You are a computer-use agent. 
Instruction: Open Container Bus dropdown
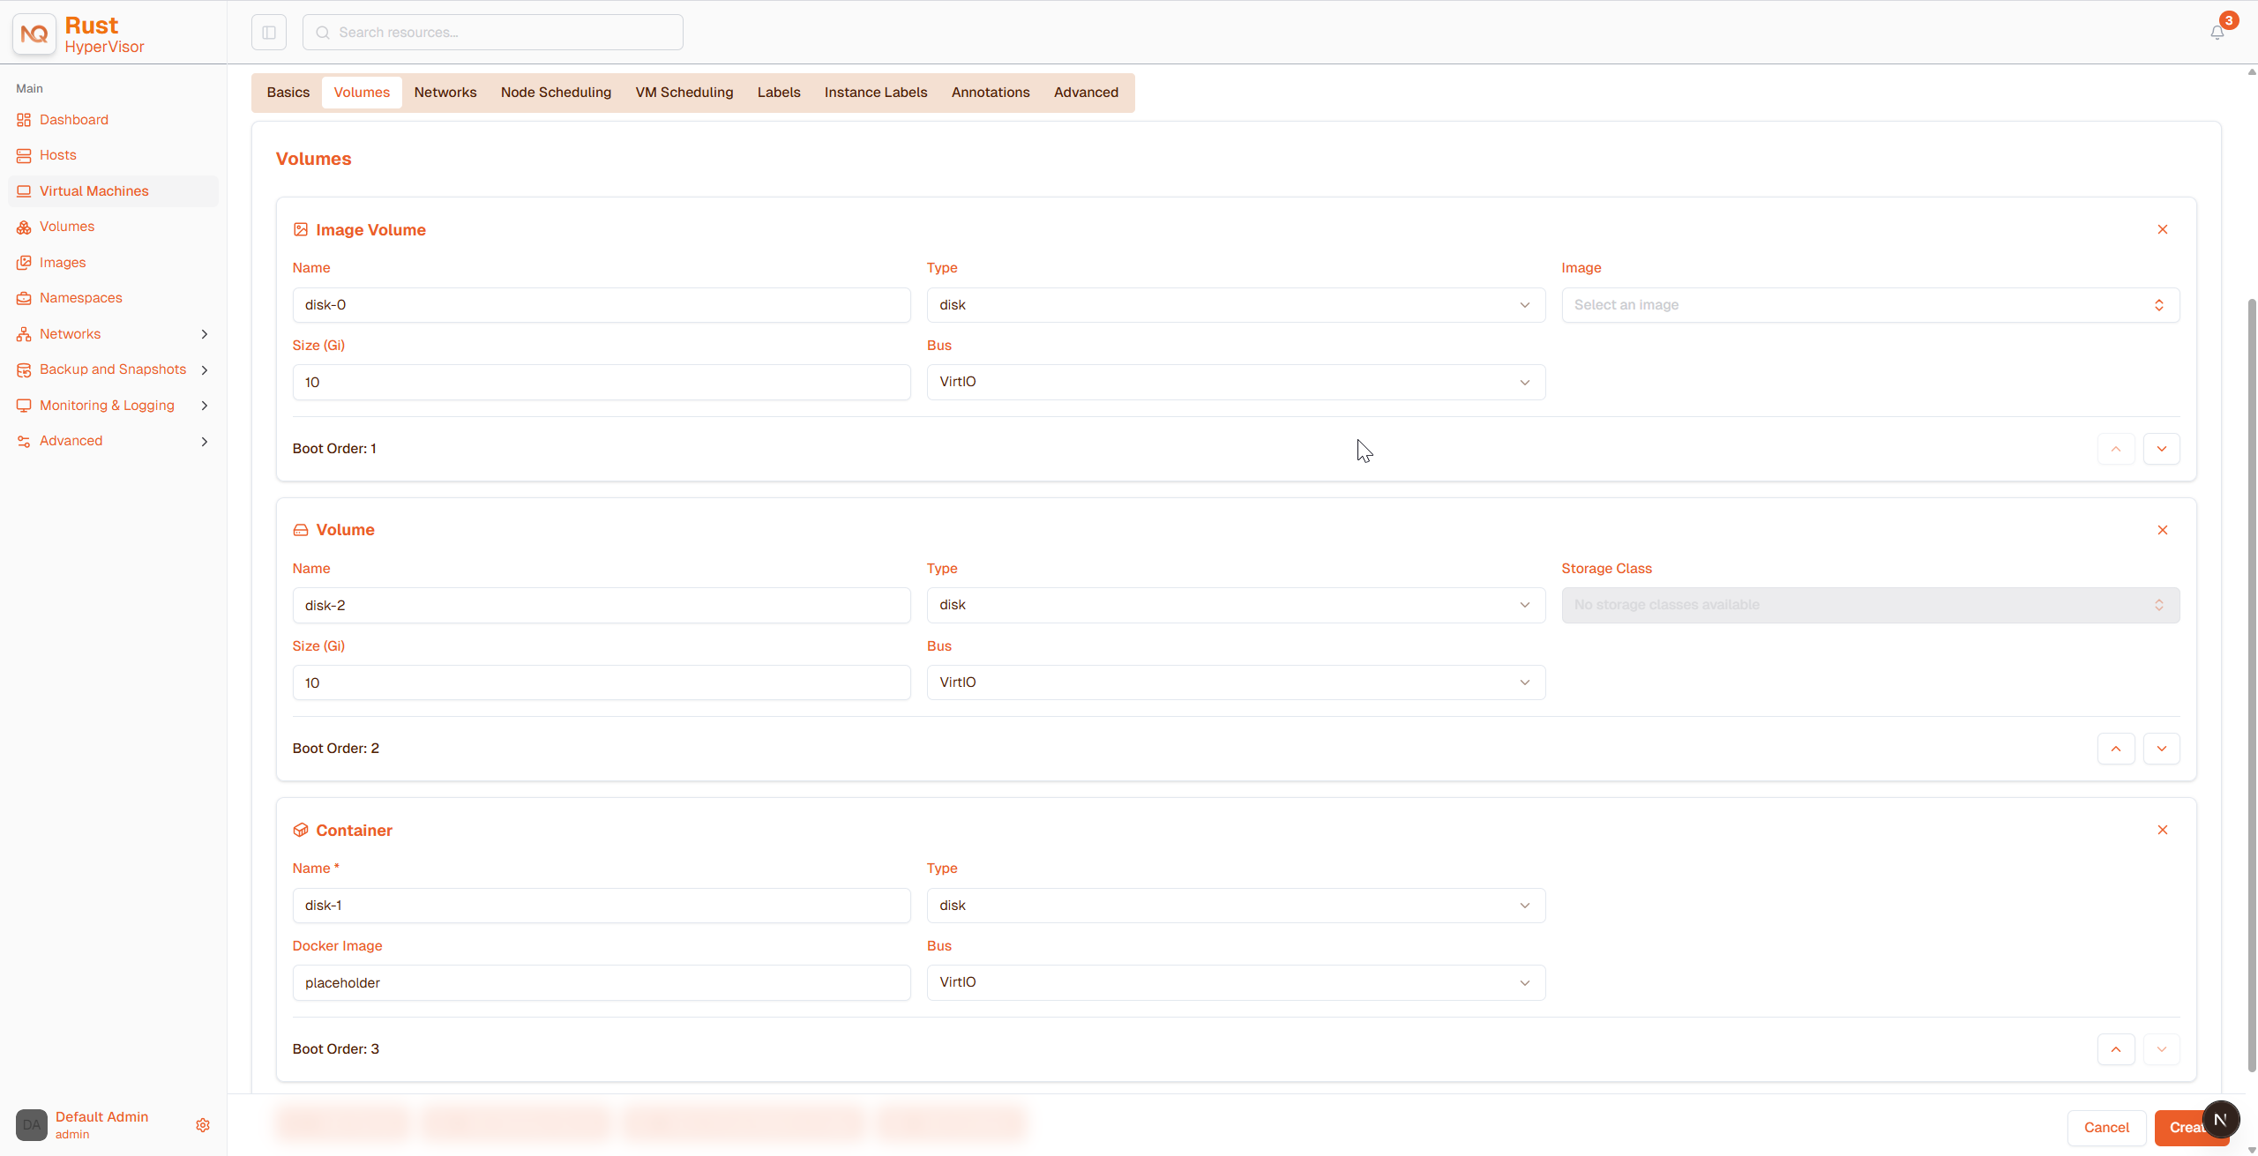click(x=1236, y=982)
